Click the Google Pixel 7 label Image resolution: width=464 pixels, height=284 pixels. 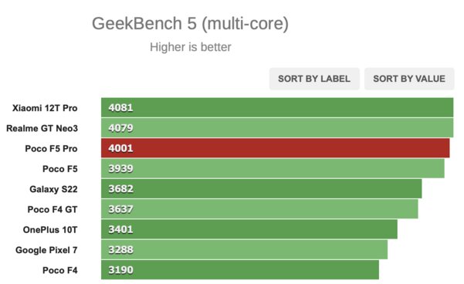[x=46, y=250]
